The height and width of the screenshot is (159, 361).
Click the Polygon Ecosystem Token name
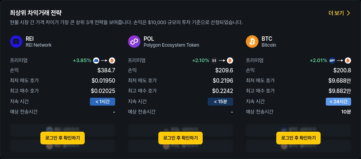(171, 45)
